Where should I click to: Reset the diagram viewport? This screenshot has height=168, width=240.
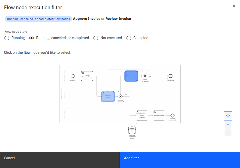[x=228, y=115]
